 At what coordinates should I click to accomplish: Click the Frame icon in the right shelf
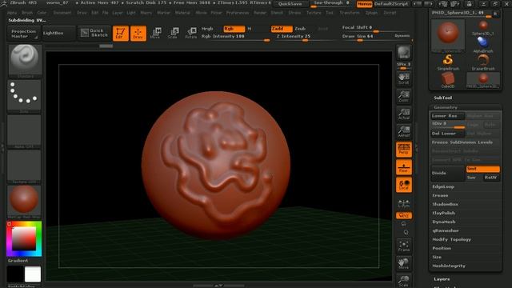[404, 246]
